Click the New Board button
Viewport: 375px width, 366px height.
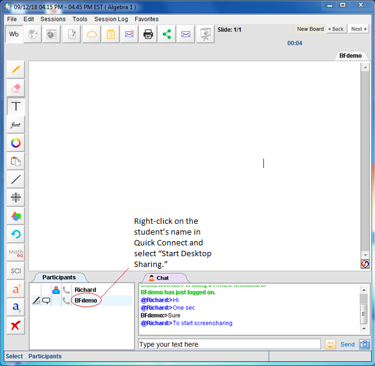(310, 29)
